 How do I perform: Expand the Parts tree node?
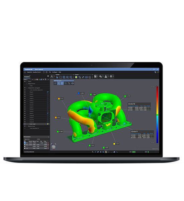point(27,81)
